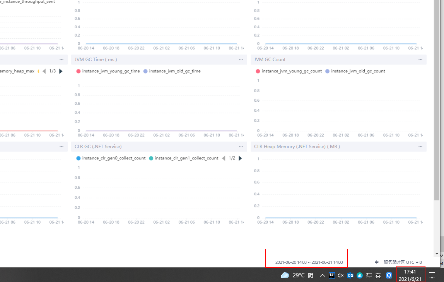Open options menu of panel with memory_heap_max legend
The image size is (444, 282).
pyautogui.click(x=61, y=60)
